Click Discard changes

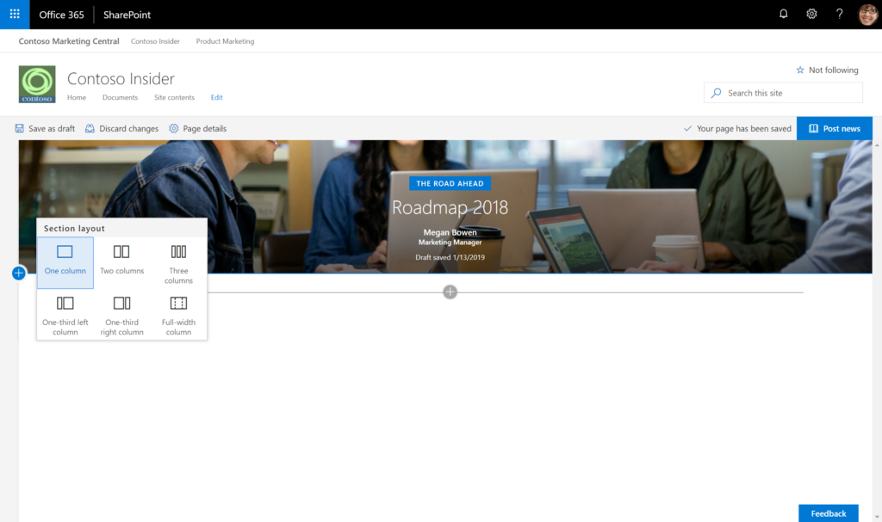(x=121, y=129)
